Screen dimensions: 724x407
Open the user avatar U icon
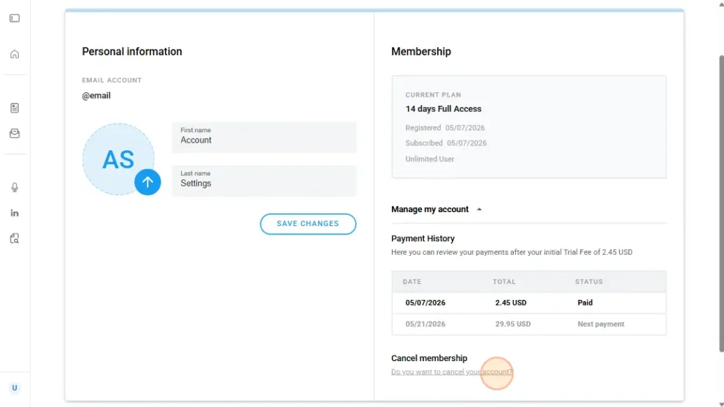coord(15,388)
